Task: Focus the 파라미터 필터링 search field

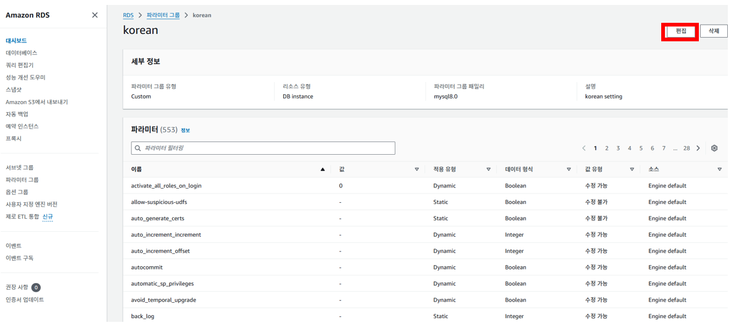Action: pyautogui.click(x=263, y=148)
